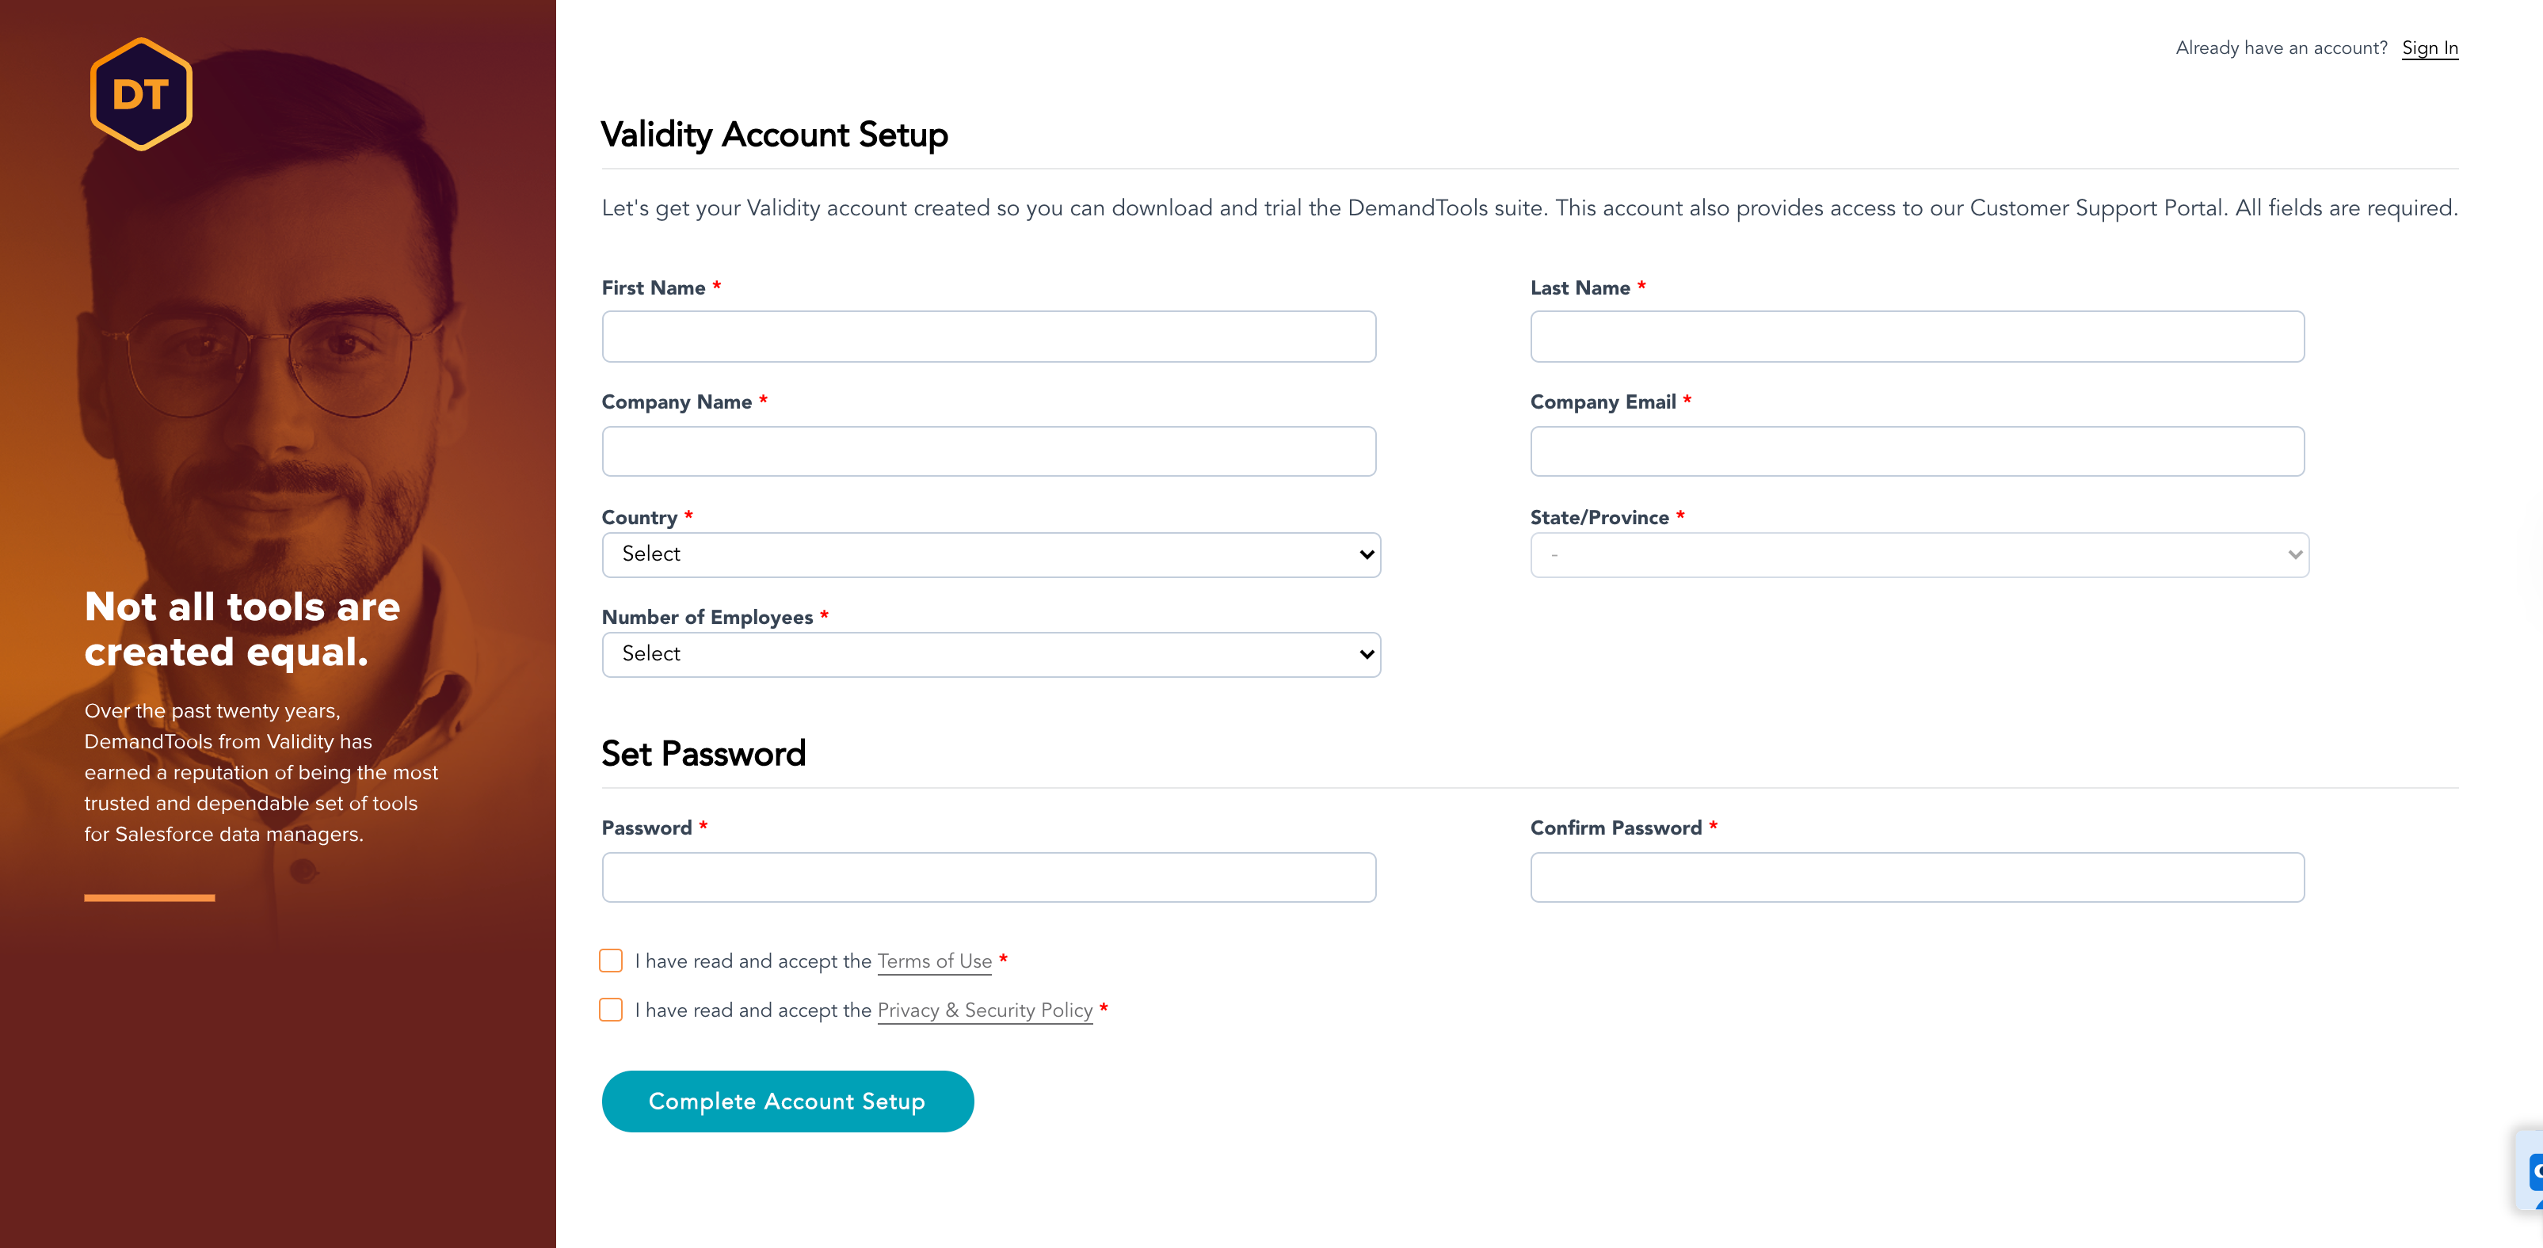
Task: Click the State/Province chevron arrow
Action: pyautogui.click(x=2294, y=554)
